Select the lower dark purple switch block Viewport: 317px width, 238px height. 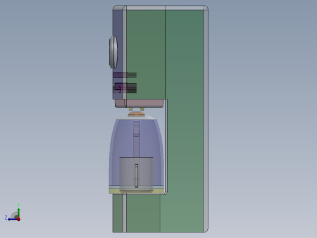click(x=126, y=88)
